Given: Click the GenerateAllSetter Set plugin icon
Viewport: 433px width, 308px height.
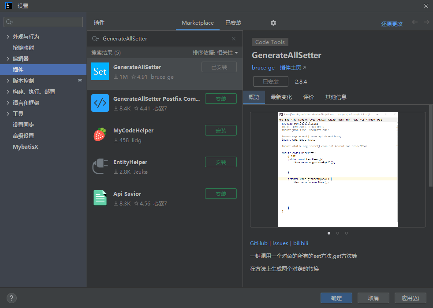Looking at the screenshot, I should click(100, 71).
